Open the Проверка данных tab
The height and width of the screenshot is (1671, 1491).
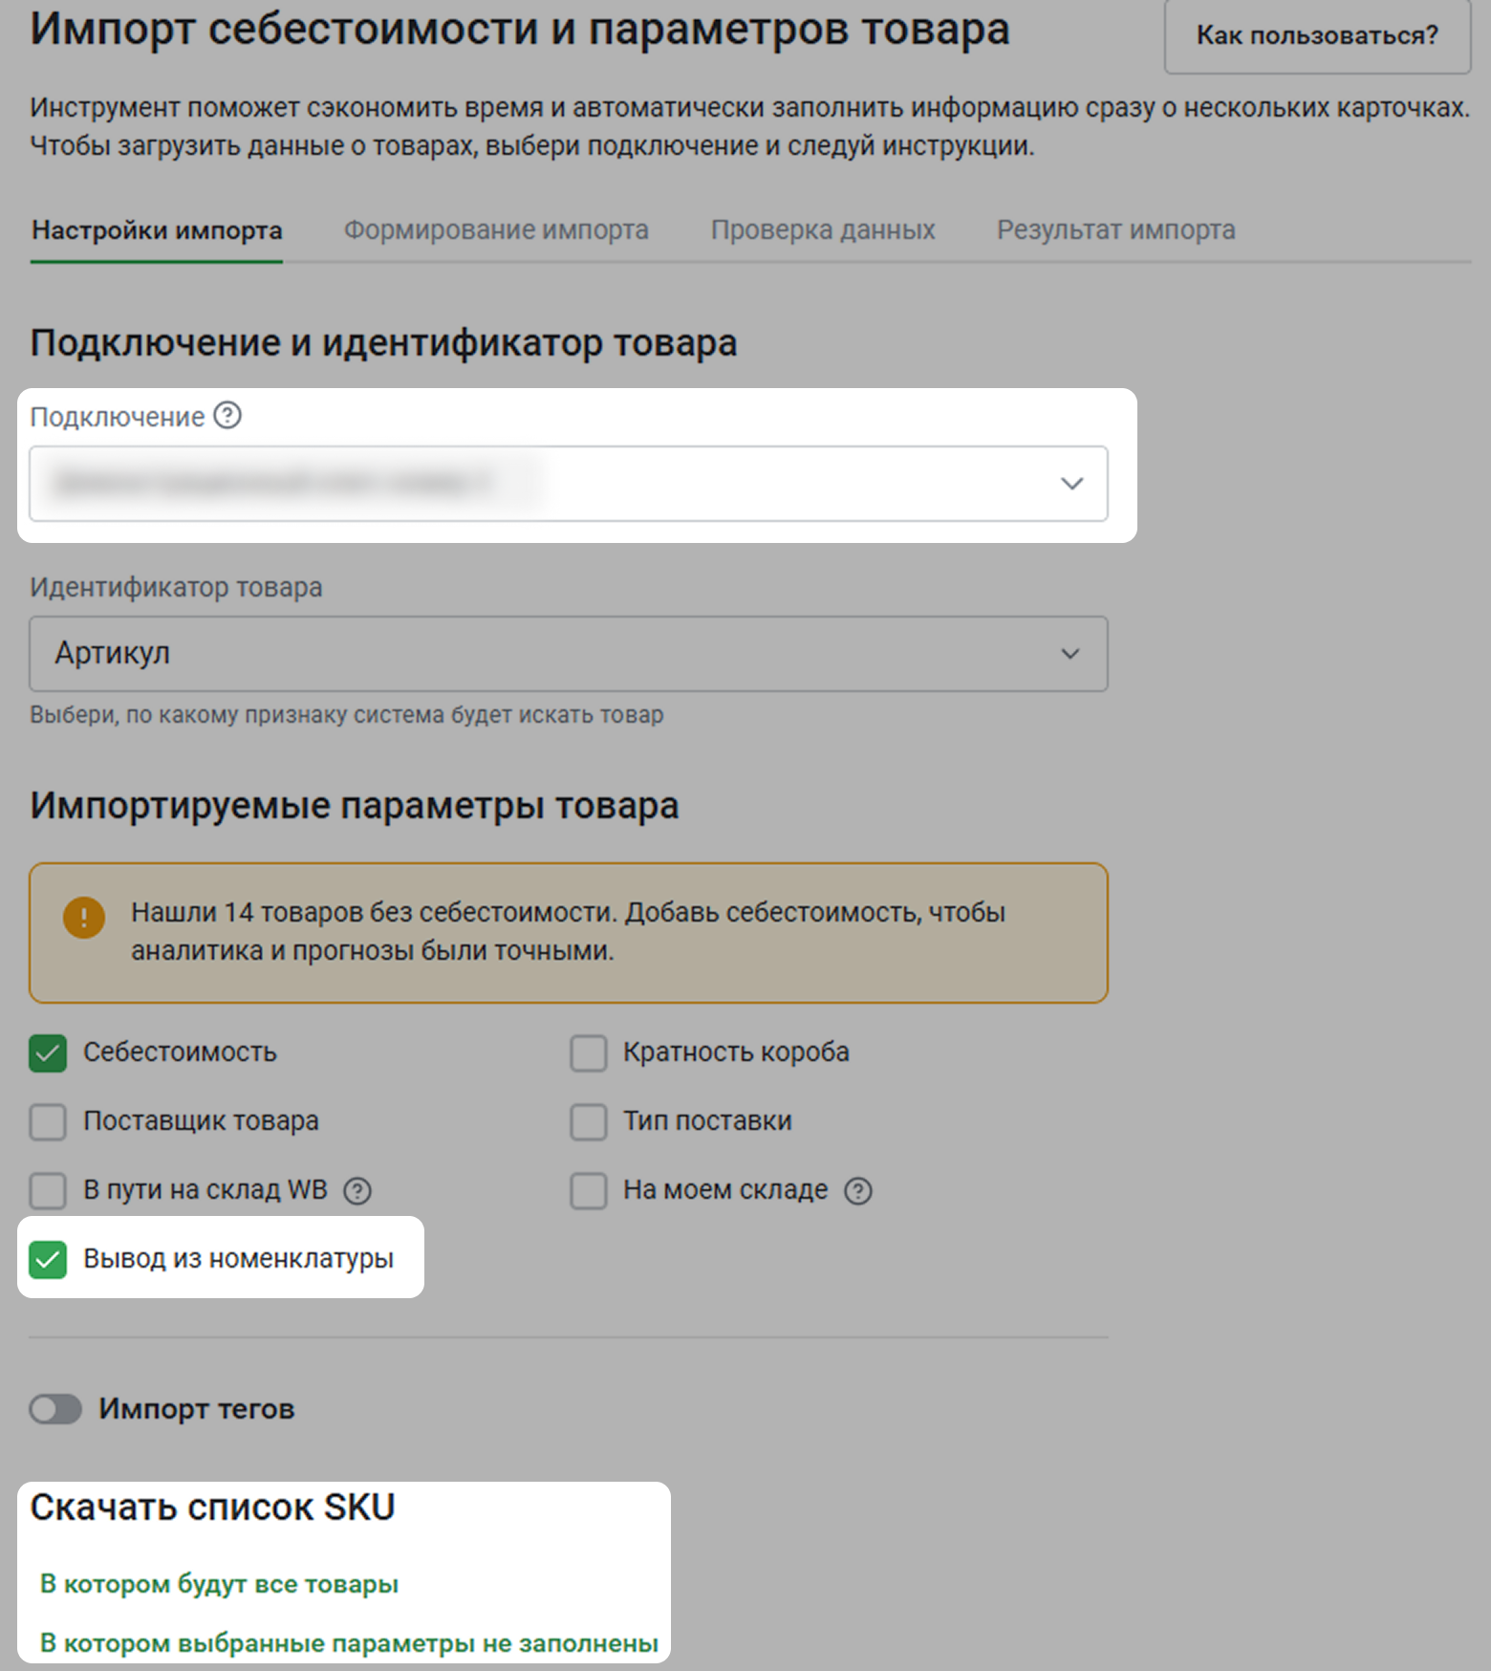(x=823, y=230)
